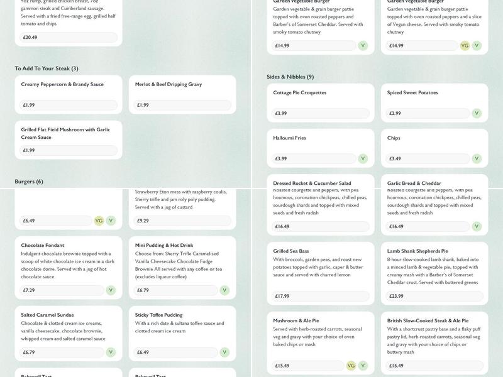Select the Lamb Shank Shepherds Pie title
The image size is (503, 377).
(417, 251)
